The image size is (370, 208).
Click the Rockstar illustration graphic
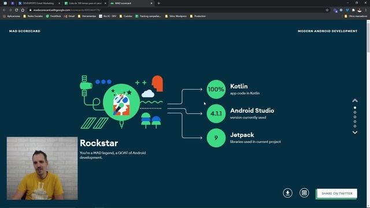[121, 102]
